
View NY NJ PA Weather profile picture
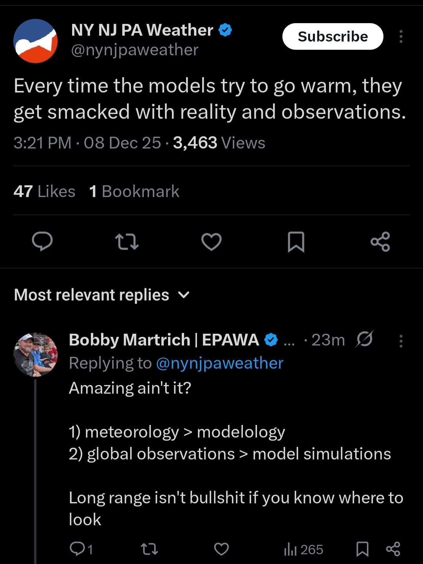(x=36, y=41)
